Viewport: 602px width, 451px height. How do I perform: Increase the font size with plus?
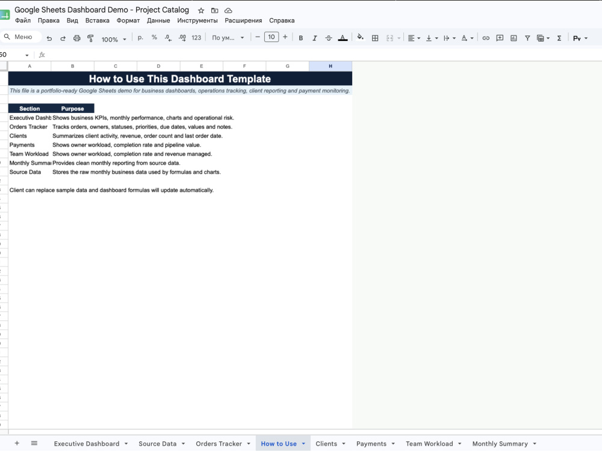click(x=285, y=37)
